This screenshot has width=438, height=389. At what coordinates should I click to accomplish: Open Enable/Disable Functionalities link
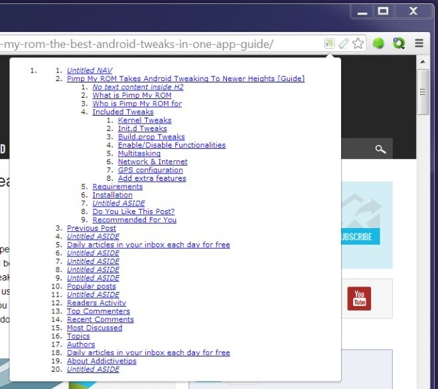point(172,145)
